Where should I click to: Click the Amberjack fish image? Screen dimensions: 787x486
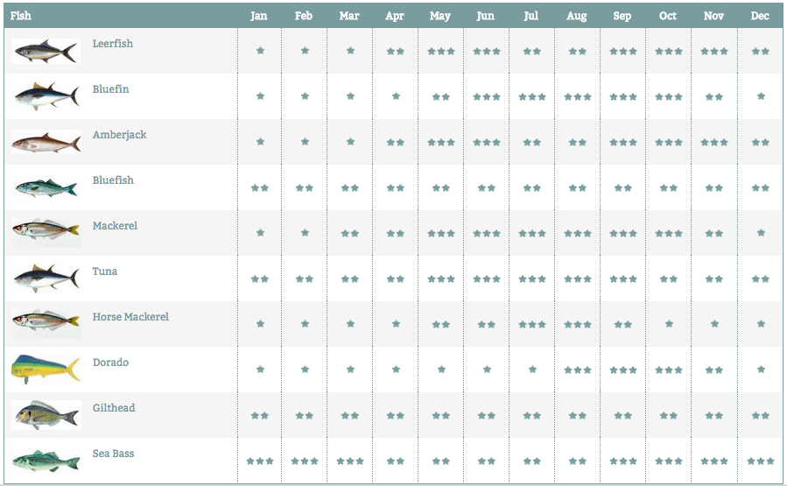pos(46,142)
